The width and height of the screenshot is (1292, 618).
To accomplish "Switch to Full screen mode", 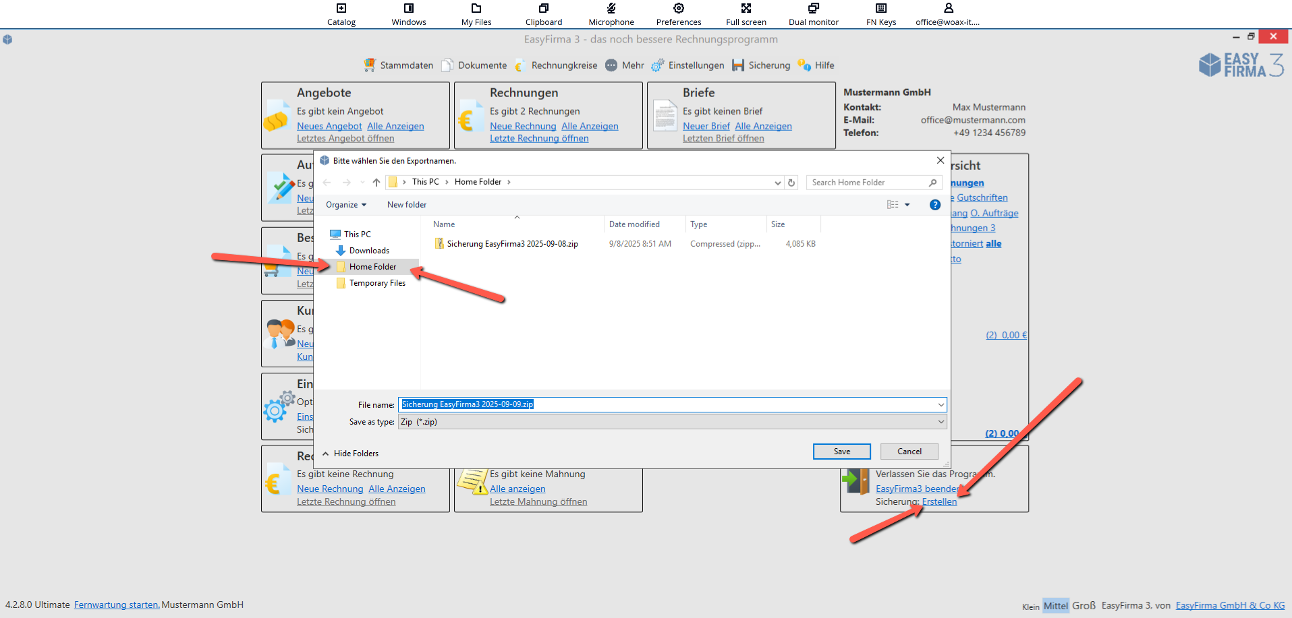I will 746,9.
